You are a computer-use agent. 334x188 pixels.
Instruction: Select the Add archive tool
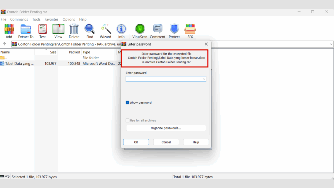coord(8,29)
